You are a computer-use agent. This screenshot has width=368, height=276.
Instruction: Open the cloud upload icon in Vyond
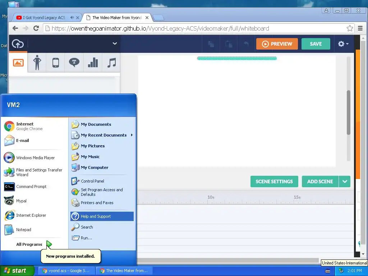[x=18, y=43]
